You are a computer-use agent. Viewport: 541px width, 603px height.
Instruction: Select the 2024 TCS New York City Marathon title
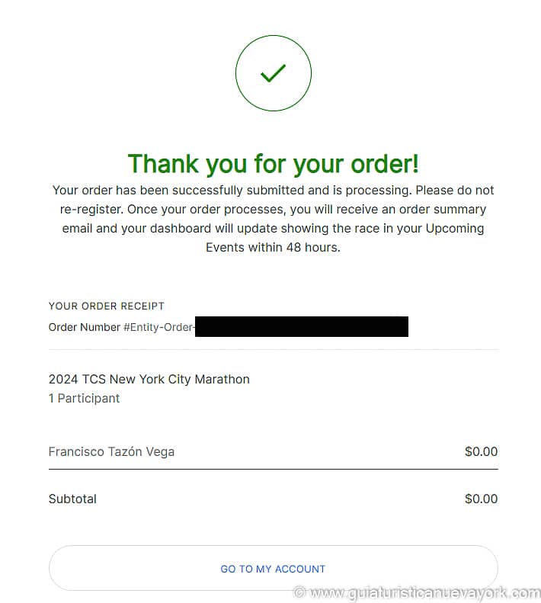[x=149, y=379]
